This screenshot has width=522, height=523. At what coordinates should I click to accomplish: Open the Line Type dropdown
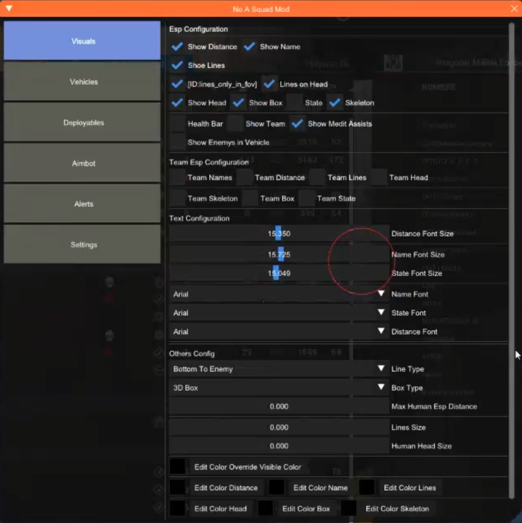279,369
